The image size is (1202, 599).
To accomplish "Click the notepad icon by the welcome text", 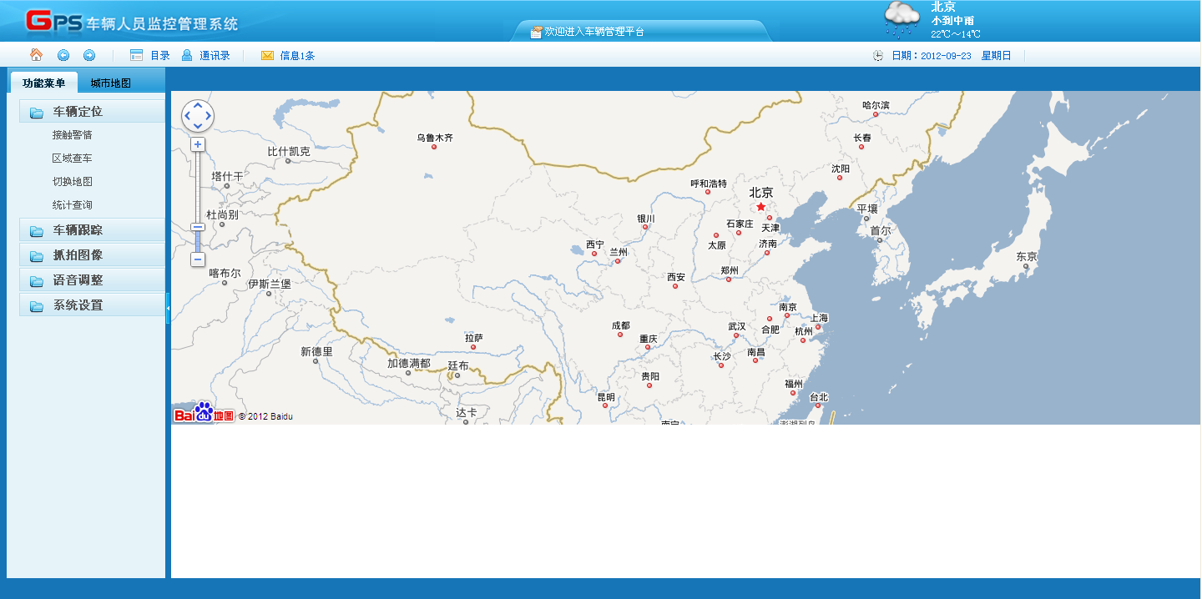I will tap(536, 32).
